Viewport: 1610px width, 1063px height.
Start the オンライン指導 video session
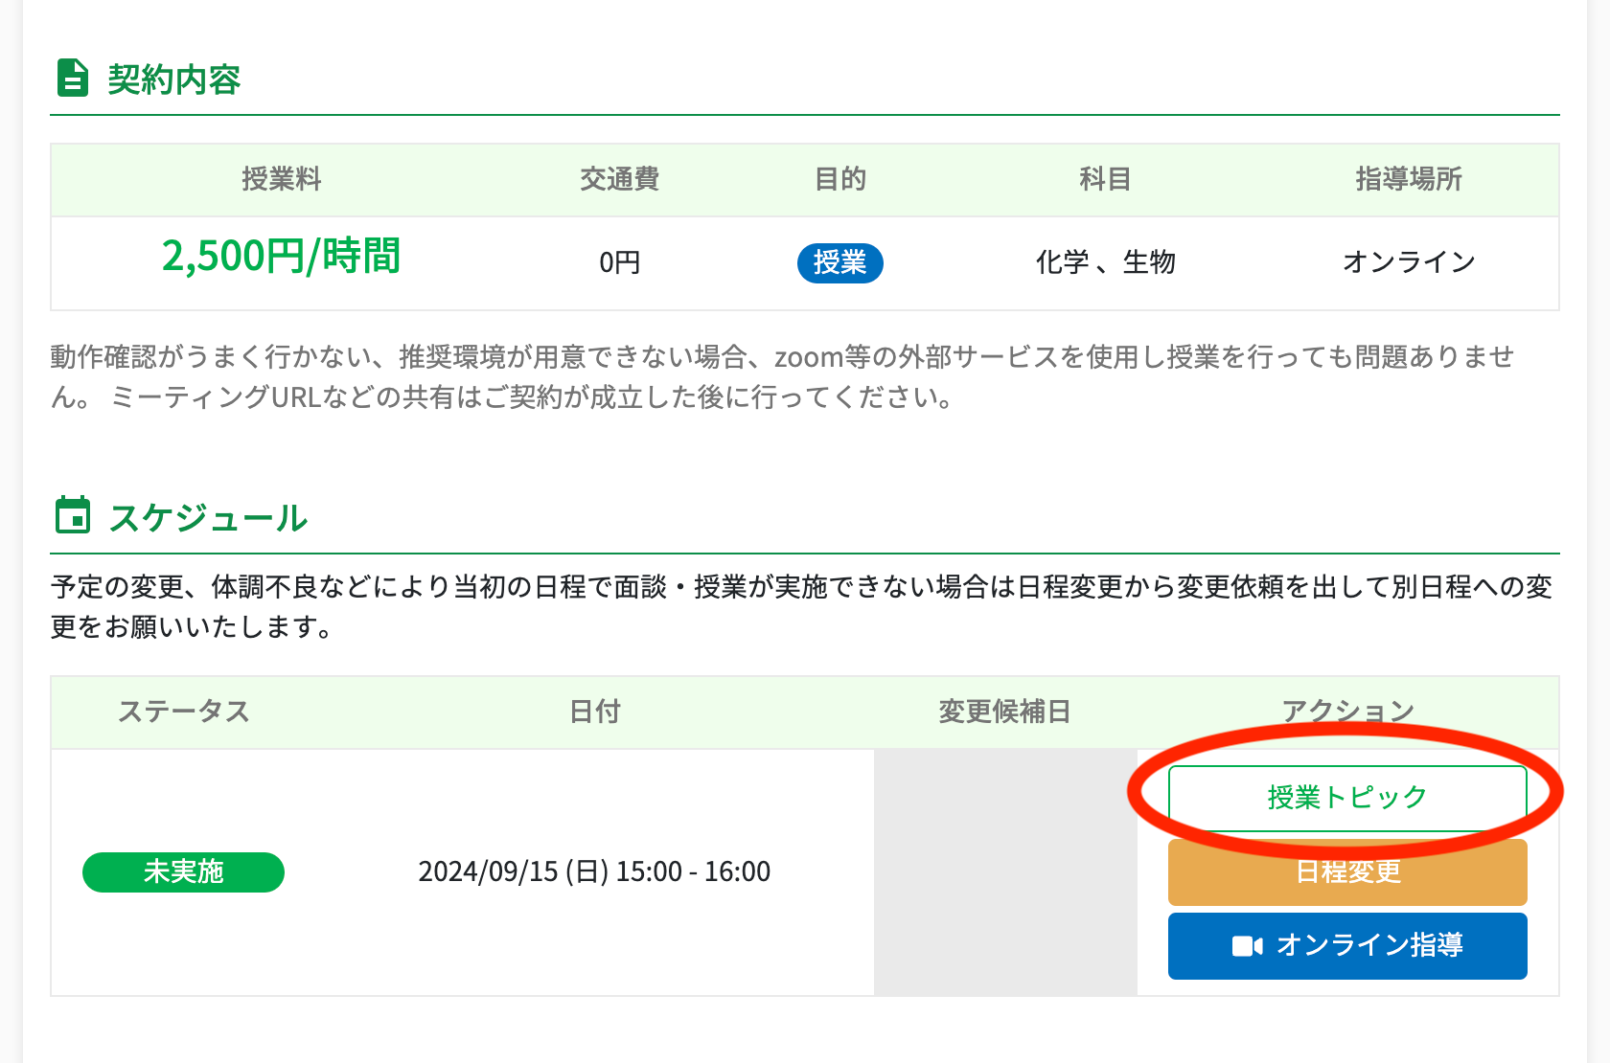pos(1346,946)
